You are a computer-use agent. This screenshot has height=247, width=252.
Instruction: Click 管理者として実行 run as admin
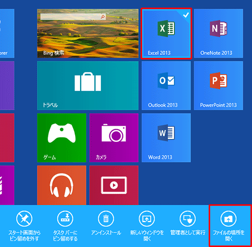tap(187, 223)
